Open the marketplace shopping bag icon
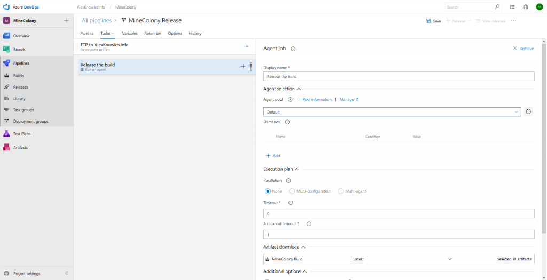Screen dimensions: 547x280 pyautogui.click(x=526, y=7)
